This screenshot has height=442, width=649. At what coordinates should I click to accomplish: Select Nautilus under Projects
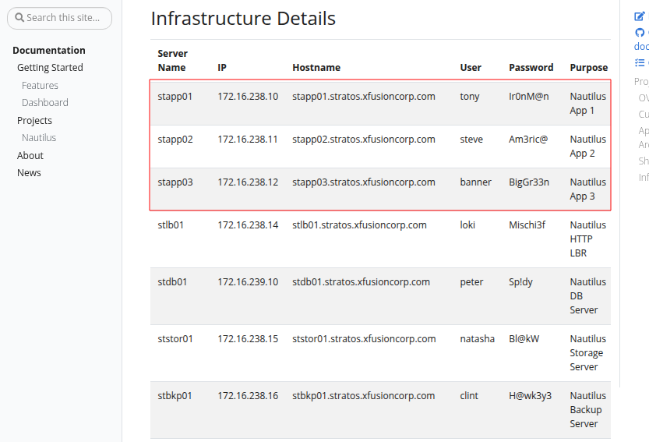coord(39,138)
